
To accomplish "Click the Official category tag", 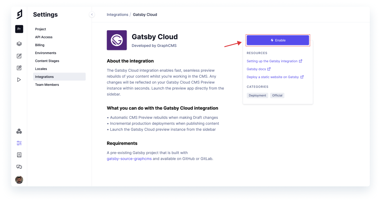I will click(277, 95).
